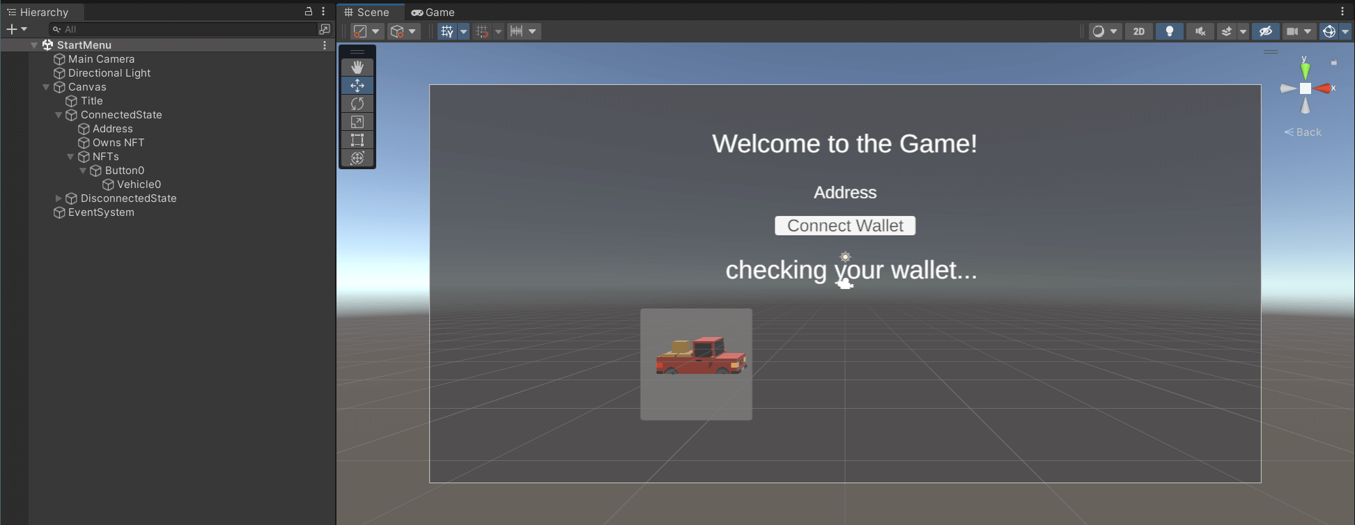The height and width of the screenshot is (525, 1355).
Task: Click the tool handle pivot position icon
Action: [360, 31]
